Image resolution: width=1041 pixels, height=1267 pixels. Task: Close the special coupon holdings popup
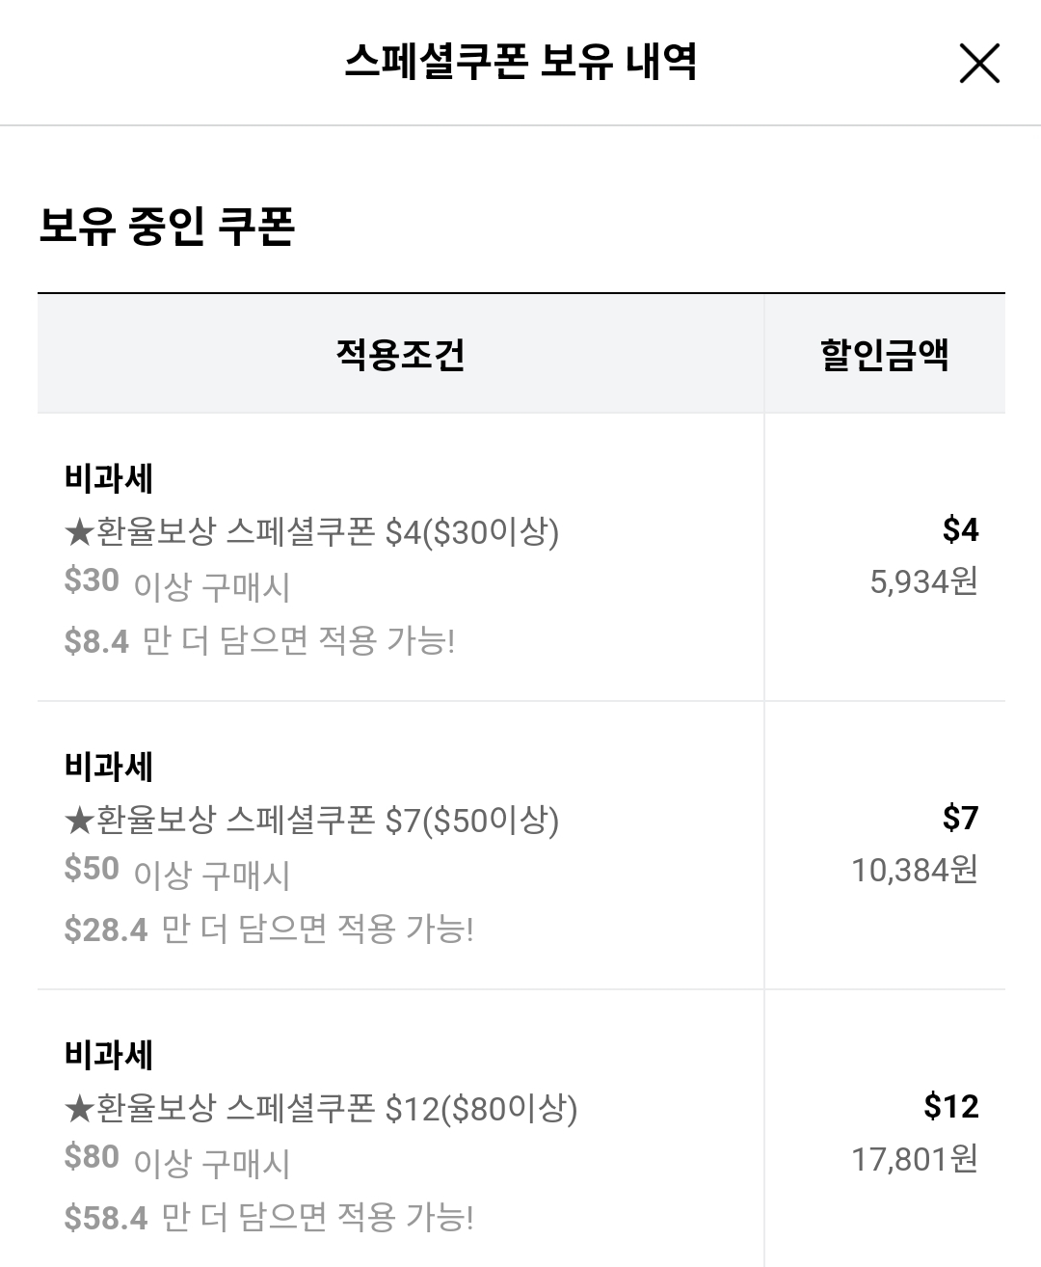click(979, 65)
